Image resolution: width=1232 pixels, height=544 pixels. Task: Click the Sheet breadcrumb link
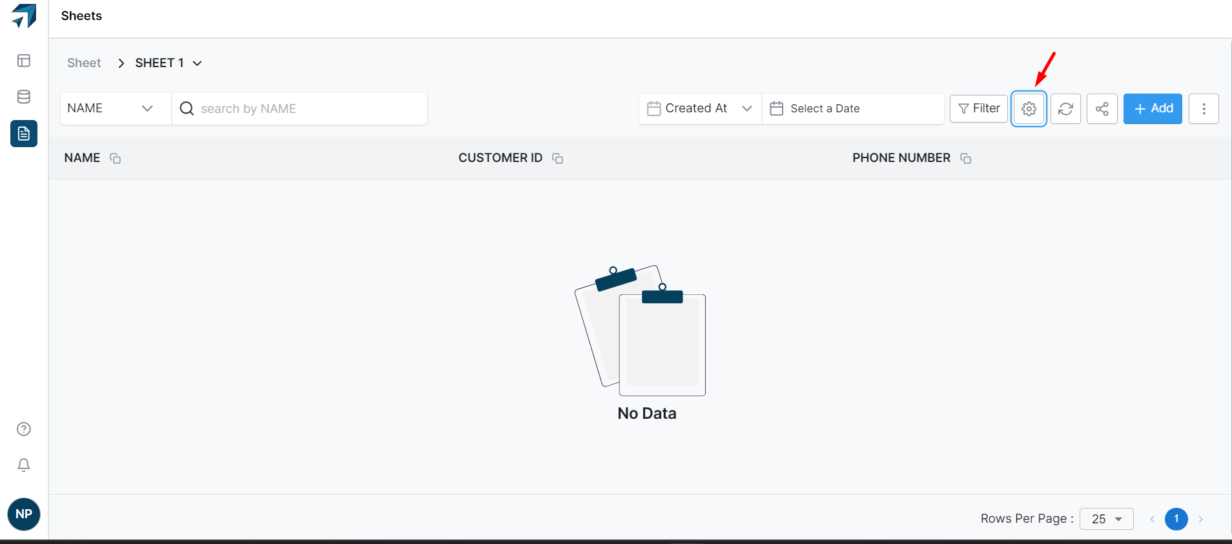84,63
